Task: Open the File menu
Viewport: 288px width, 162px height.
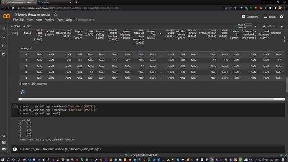Action: coord(15,20)
